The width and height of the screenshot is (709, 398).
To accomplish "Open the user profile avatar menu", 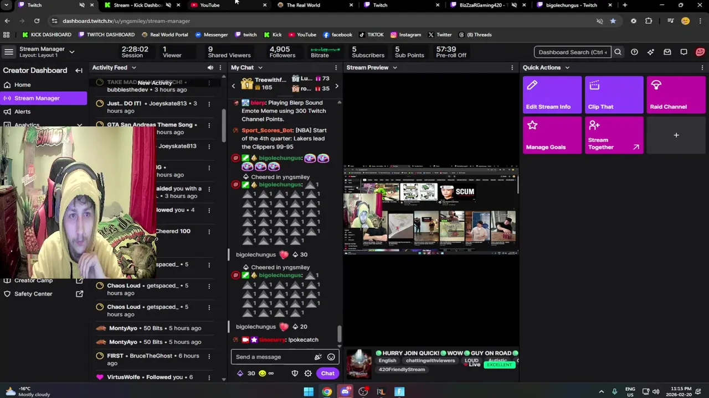I will (x=700, y=52).
